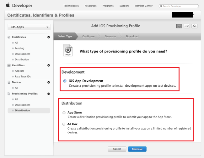Collapse the Provisioning Profiles section arrow
The width and height of the screenshot is (204, 158).
click(49, 94)
